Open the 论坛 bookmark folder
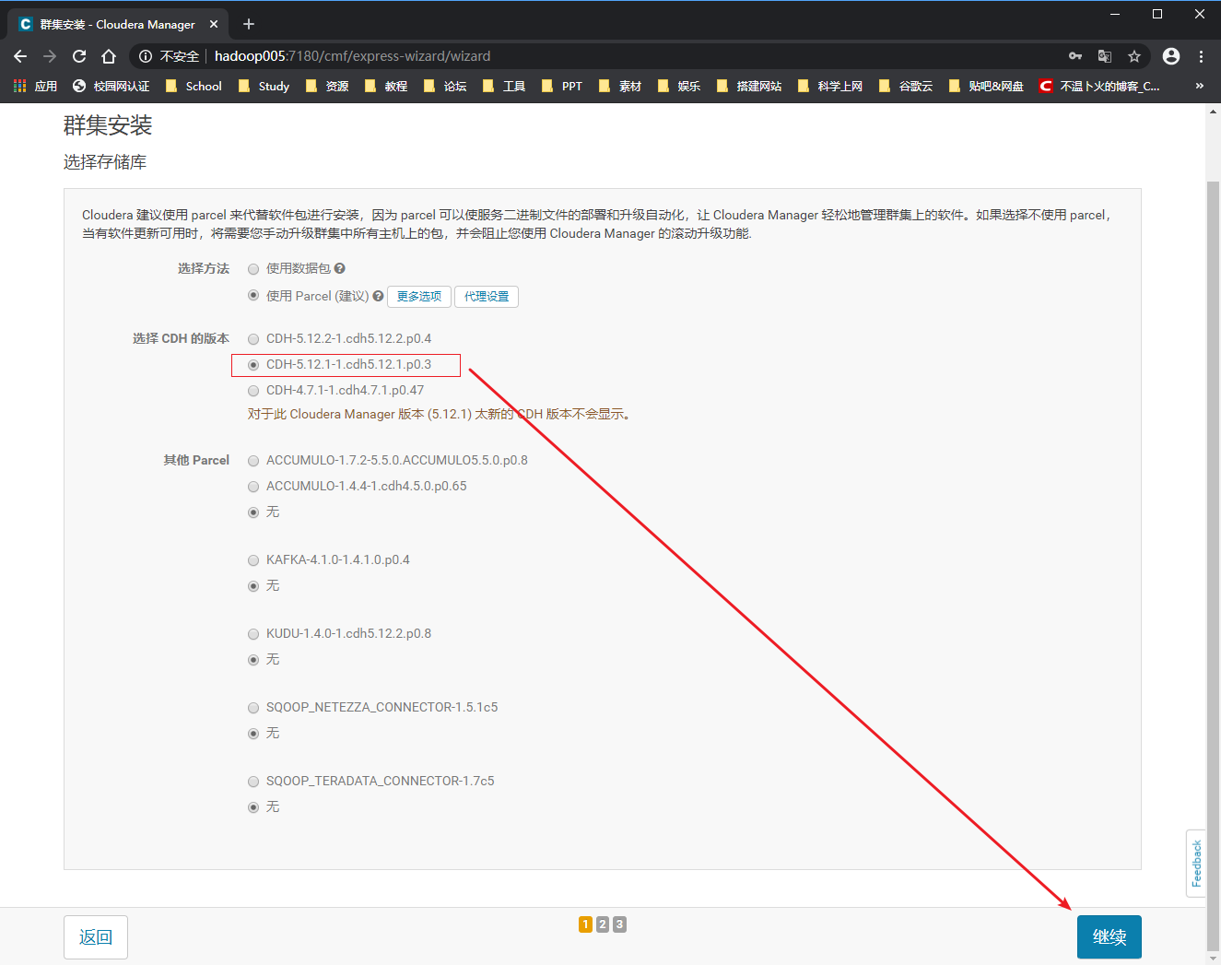 [445, 86]
